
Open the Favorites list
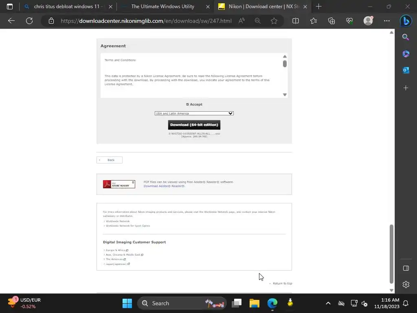pos(314,21)
